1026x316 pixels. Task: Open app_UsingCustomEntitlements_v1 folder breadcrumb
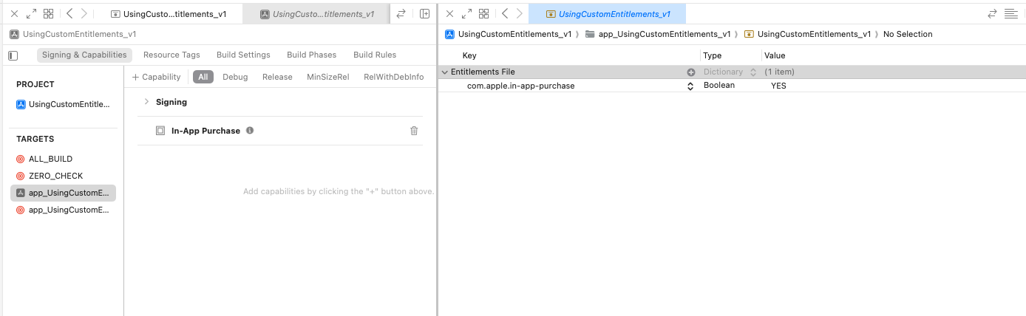click(x=658, y=34)
